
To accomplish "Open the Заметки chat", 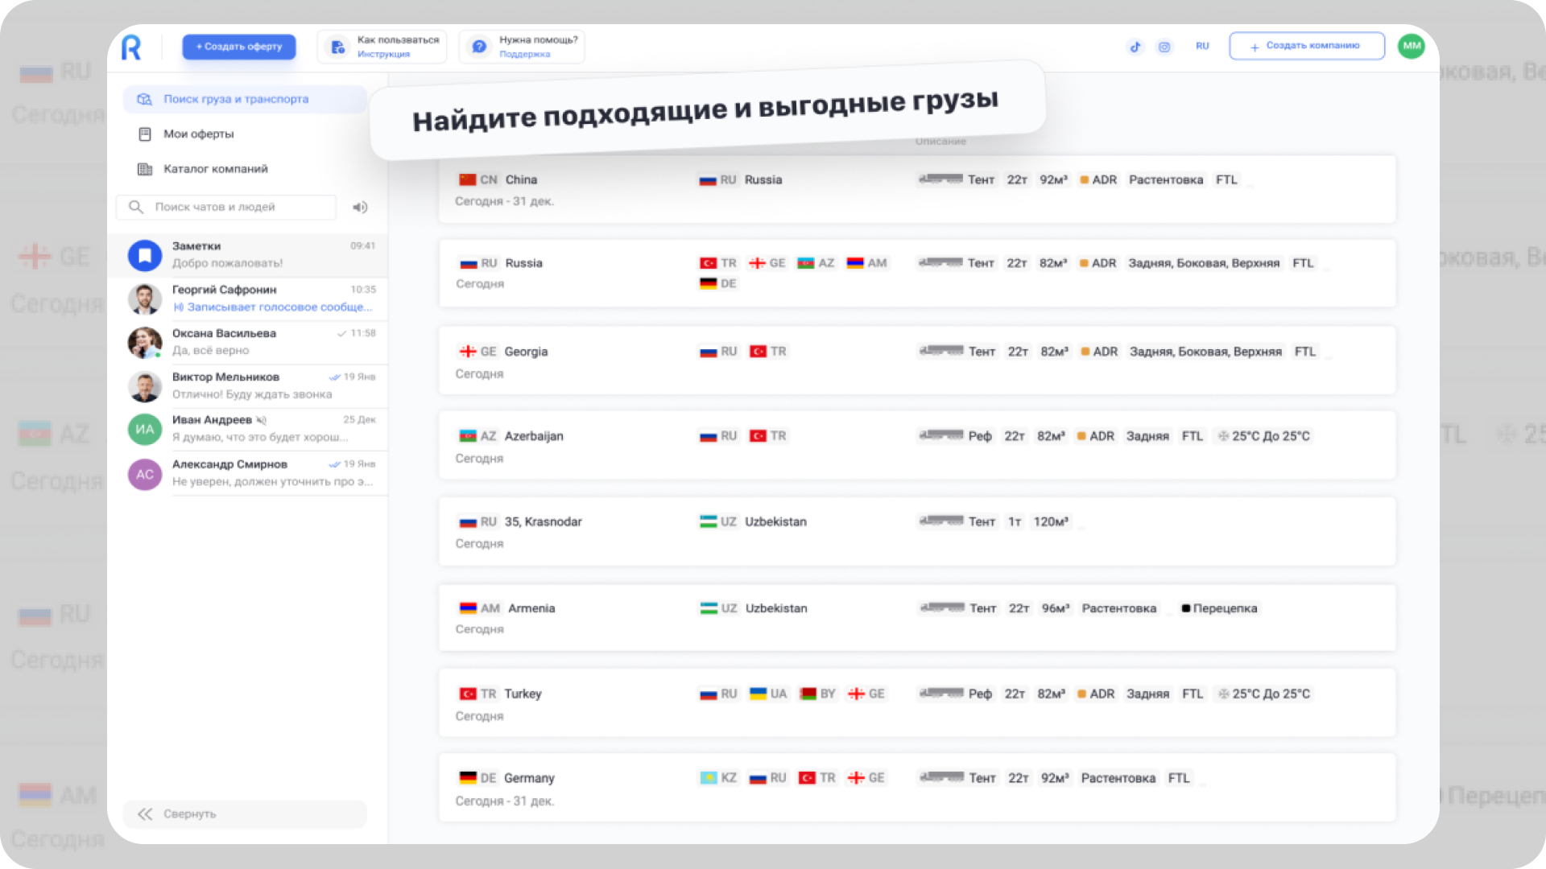I will [x=248, y=255].
